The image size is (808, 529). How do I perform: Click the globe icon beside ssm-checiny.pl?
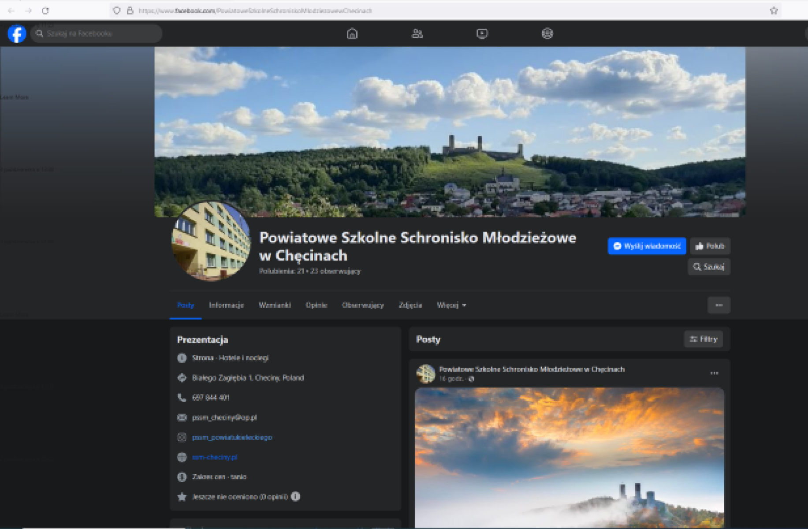tap(182, 457)
